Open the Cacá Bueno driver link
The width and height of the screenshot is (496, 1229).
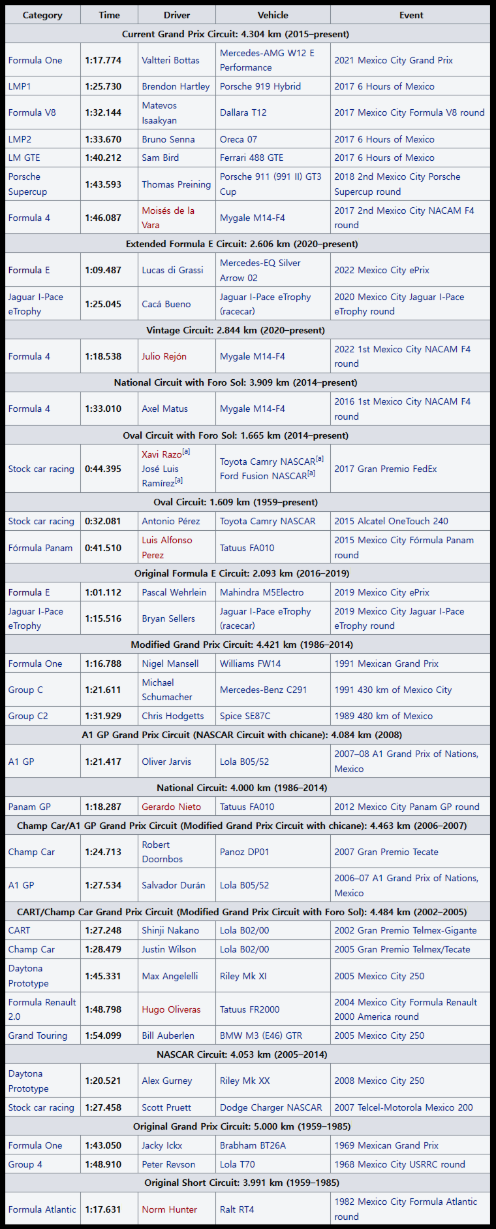click(166, 304)
